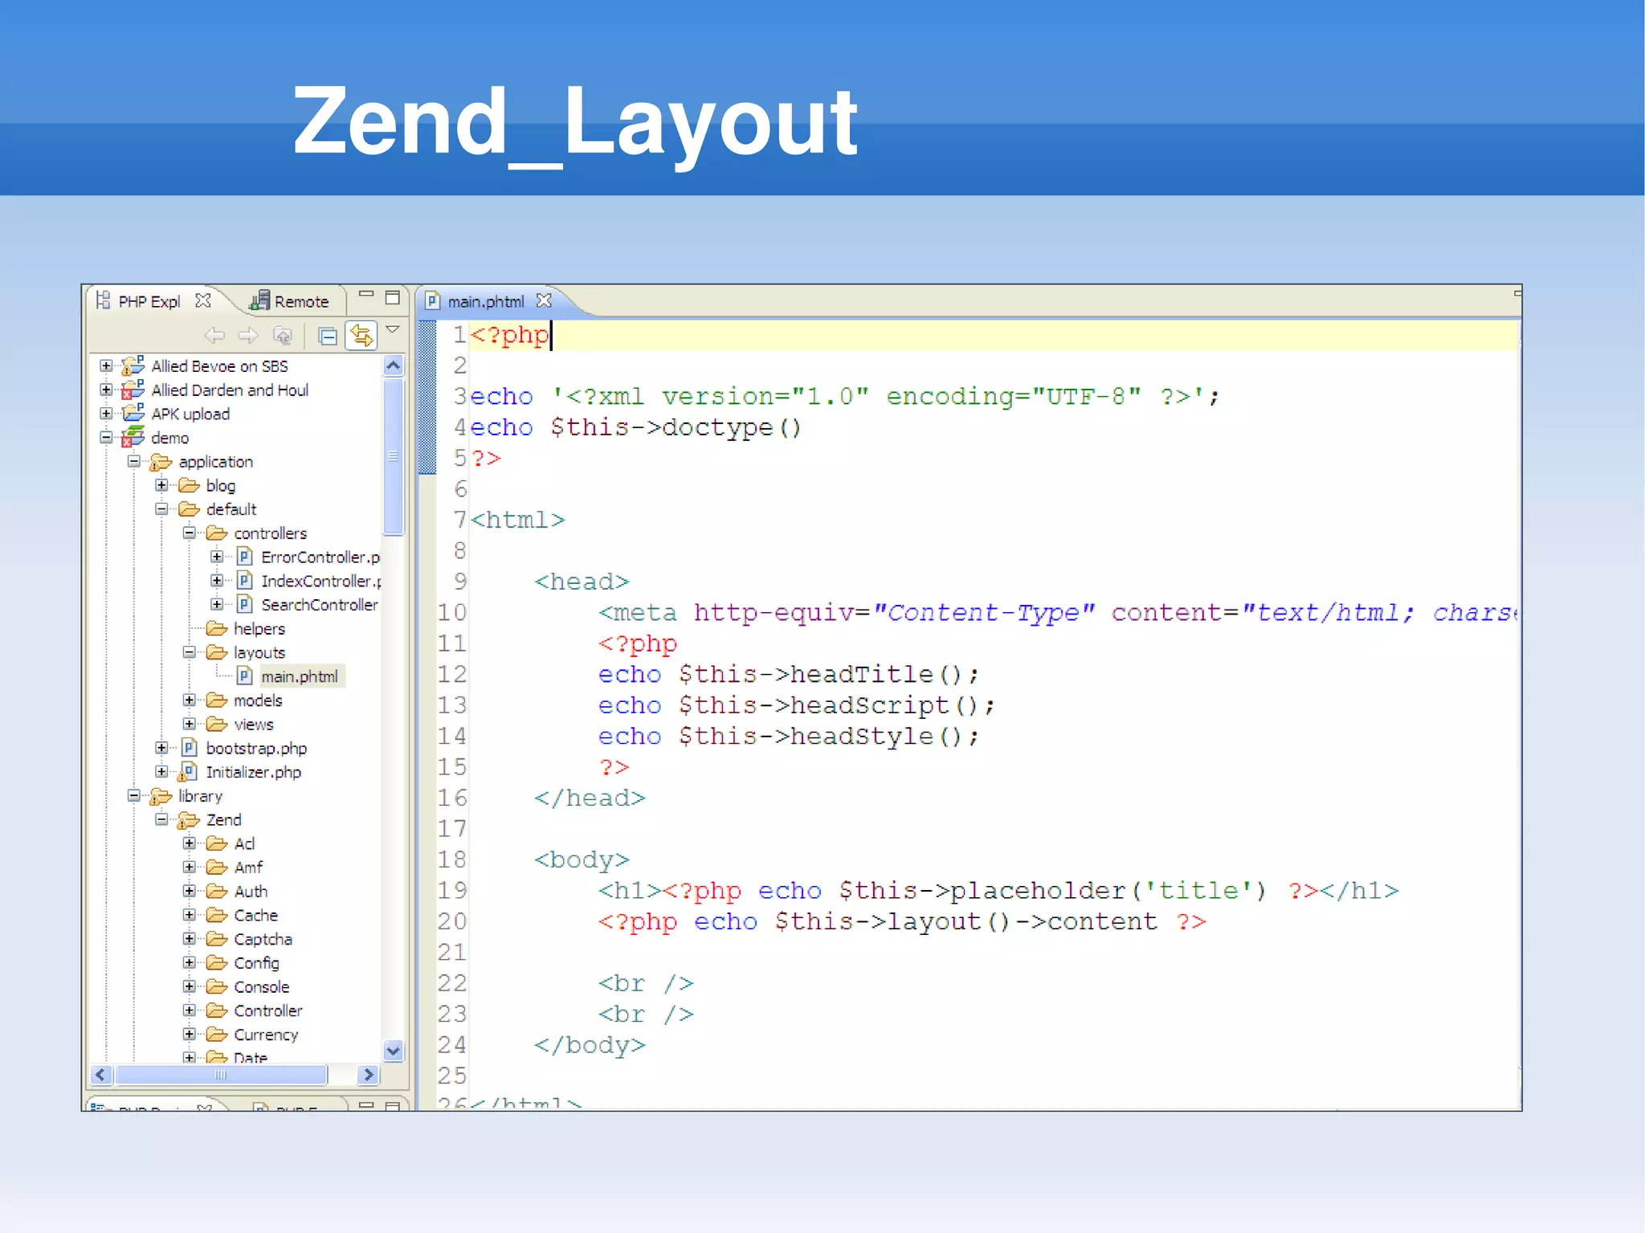Click scroll up arrow in explorer tree
This screenshot has height=1233, width=1645.
pos(393,366)
